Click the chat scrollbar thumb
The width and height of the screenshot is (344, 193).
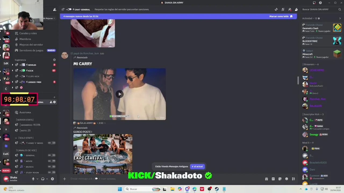(x=298, y=80)
